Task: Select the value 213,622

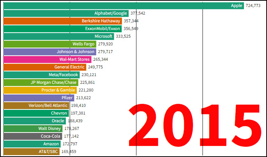Action: click(x=84, y=98)
